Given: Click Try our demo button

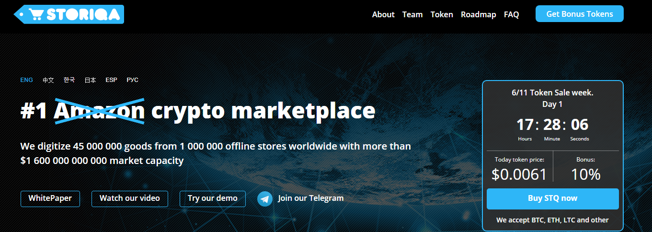Looking at the screenshot, I should pos(213,198).
